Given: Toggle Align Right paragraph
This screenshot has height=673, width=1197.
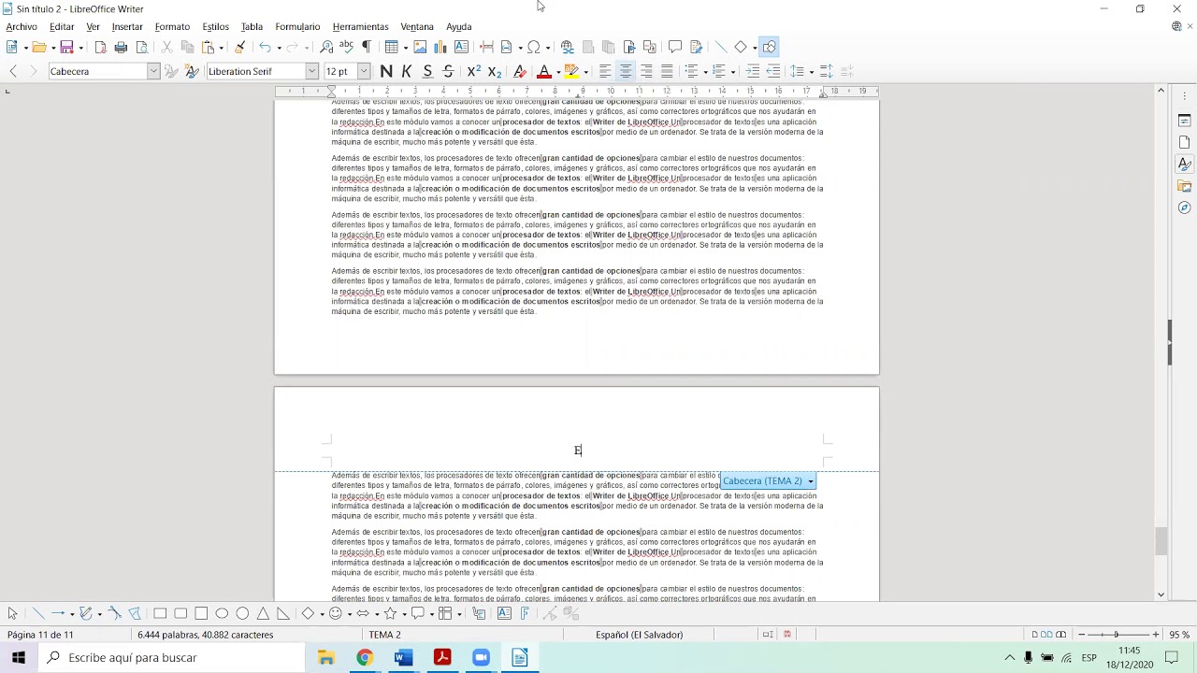Looking at the screenshot, I should point(646,71).
